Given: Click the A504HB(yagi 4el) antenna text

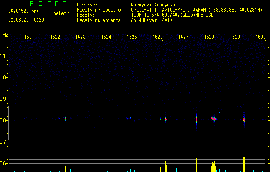Looking at the screenshot, I should (152, 20).
